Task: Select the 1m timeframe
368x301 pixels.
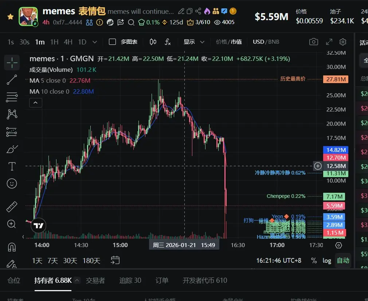Action: [x=40, y=42]
